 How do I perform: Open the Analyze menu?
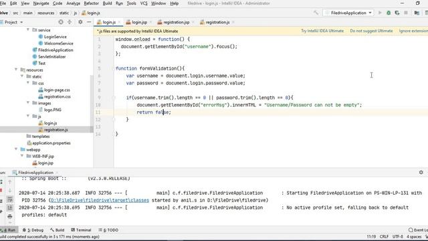(73, 3)
